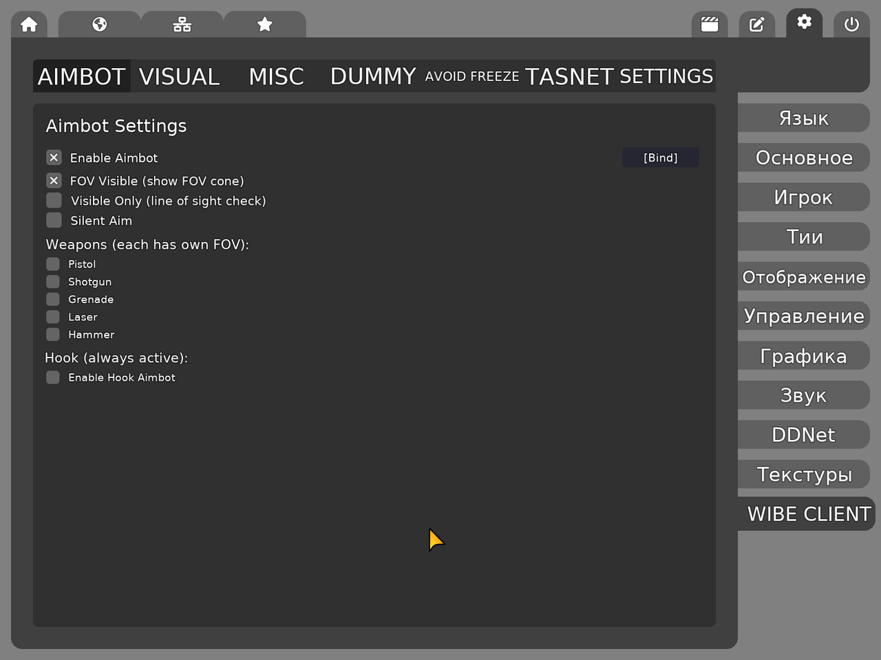Open the Текстуры settings page
The height and width of the screenshot is (660, 881).
pos(804,474)
